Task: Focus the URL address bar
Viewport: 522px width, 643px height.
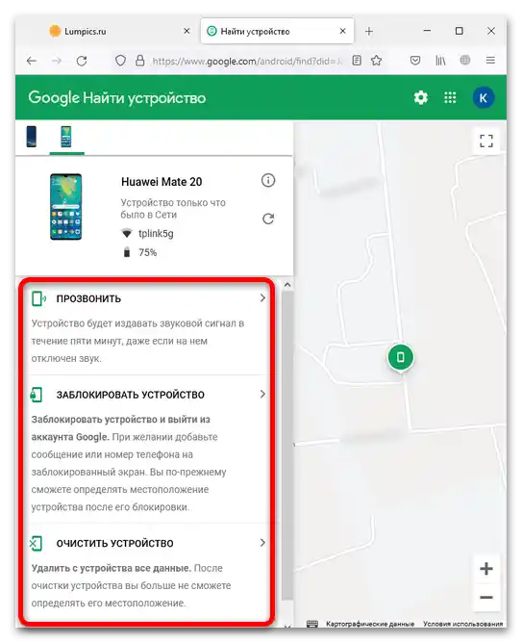Action: (x=246, y=61)
